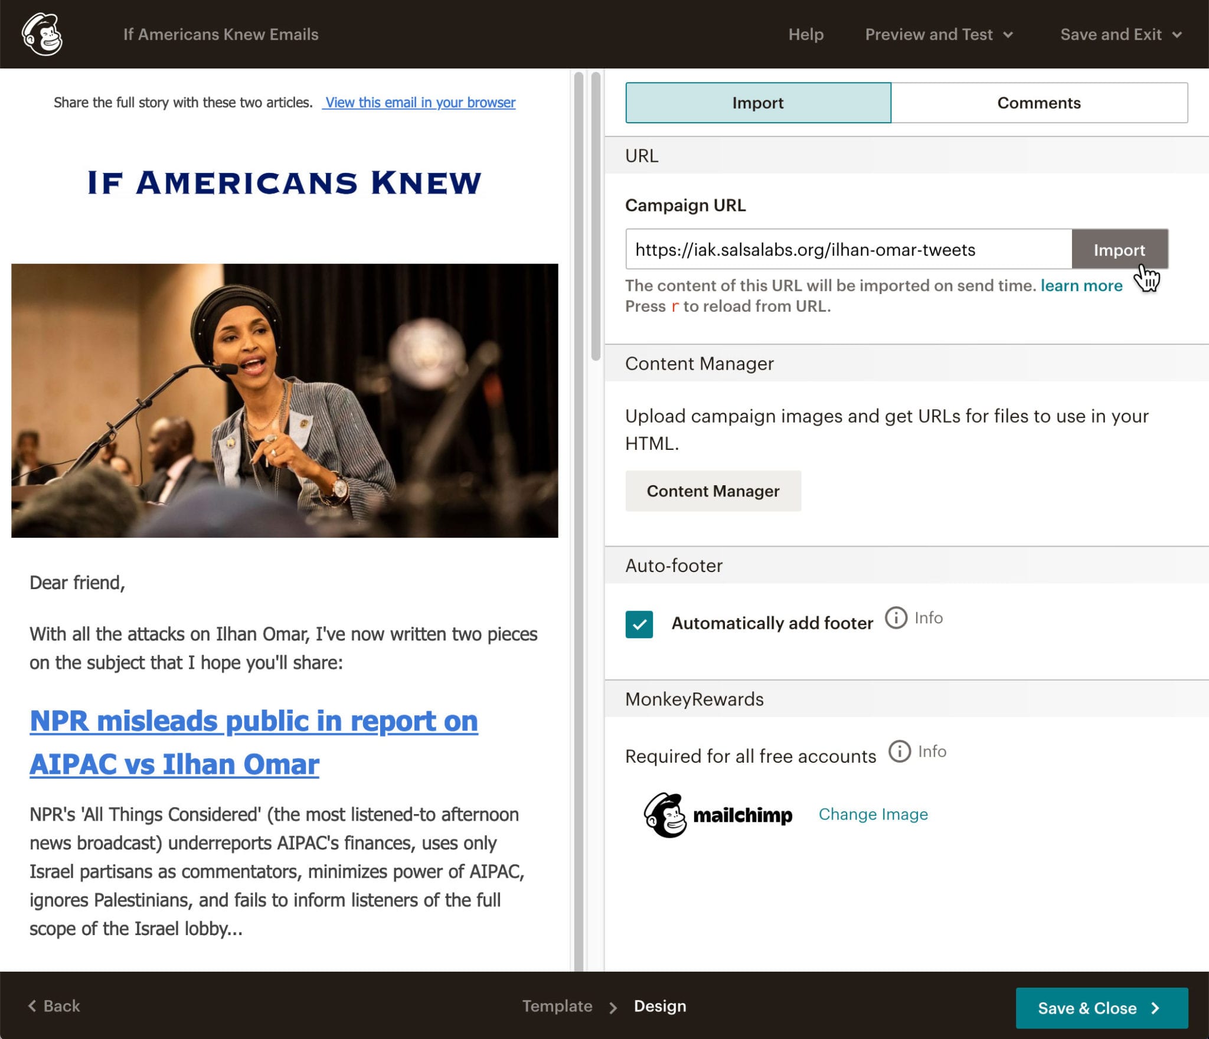This screenshot has height=1039, width=1209.
Task: Click the email preview pane scrollbar
Action: (x=579, y=519)
